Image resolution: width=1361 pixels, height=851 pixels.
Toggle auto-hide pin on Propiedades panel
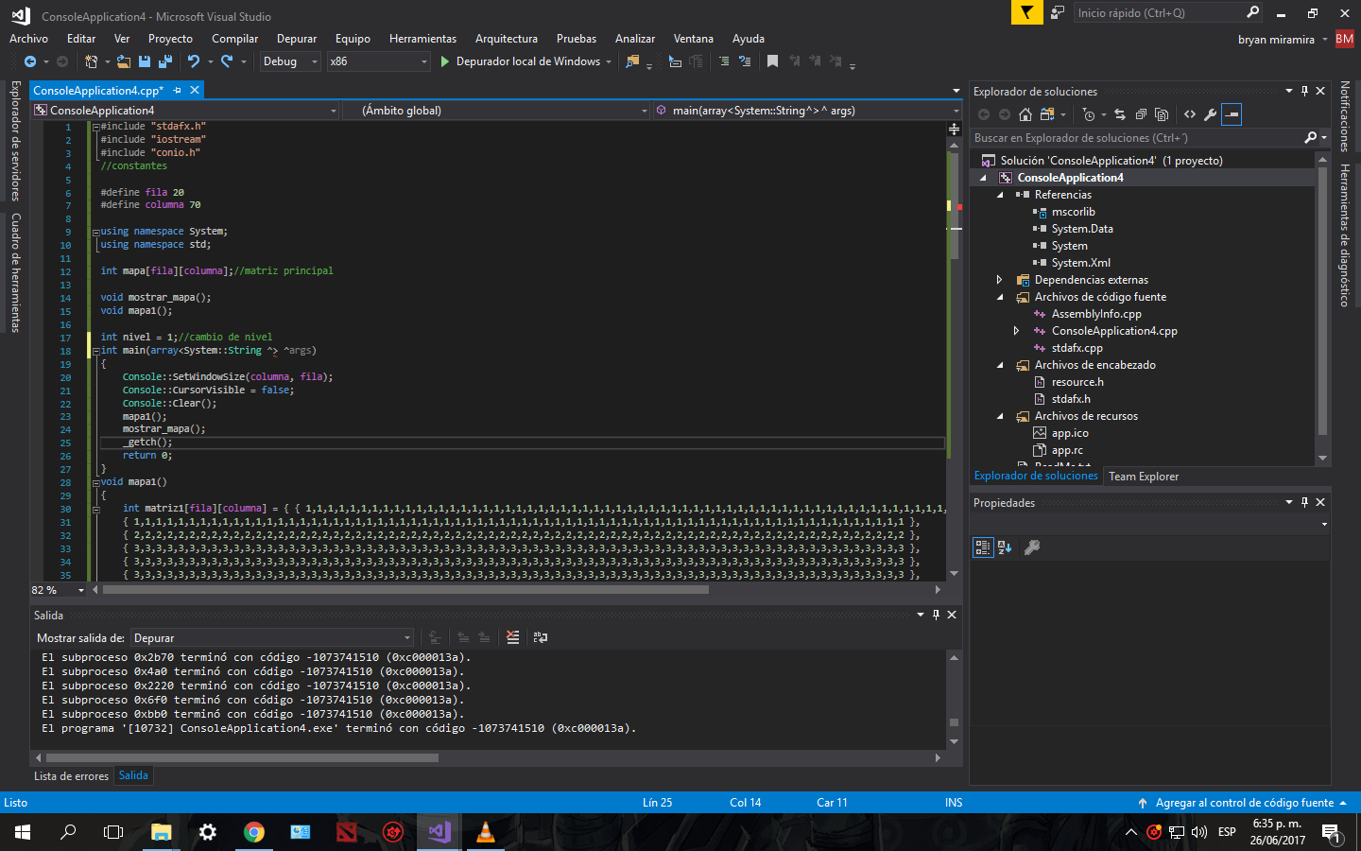pyautogui.click(x=1304, y=502)
